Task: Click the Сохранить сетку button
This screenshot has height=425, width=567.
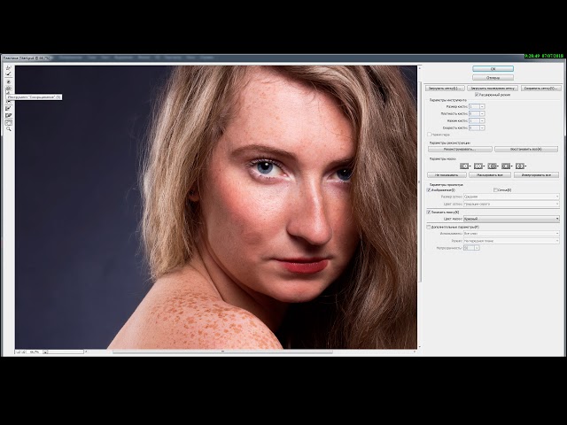Action: 541,89
